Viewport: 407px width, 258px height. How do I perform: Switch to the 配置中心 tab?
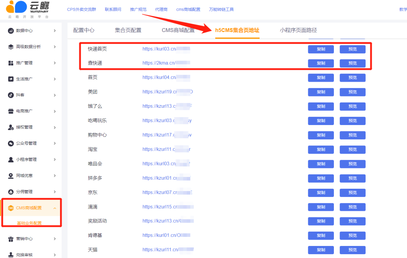(84, 31)
